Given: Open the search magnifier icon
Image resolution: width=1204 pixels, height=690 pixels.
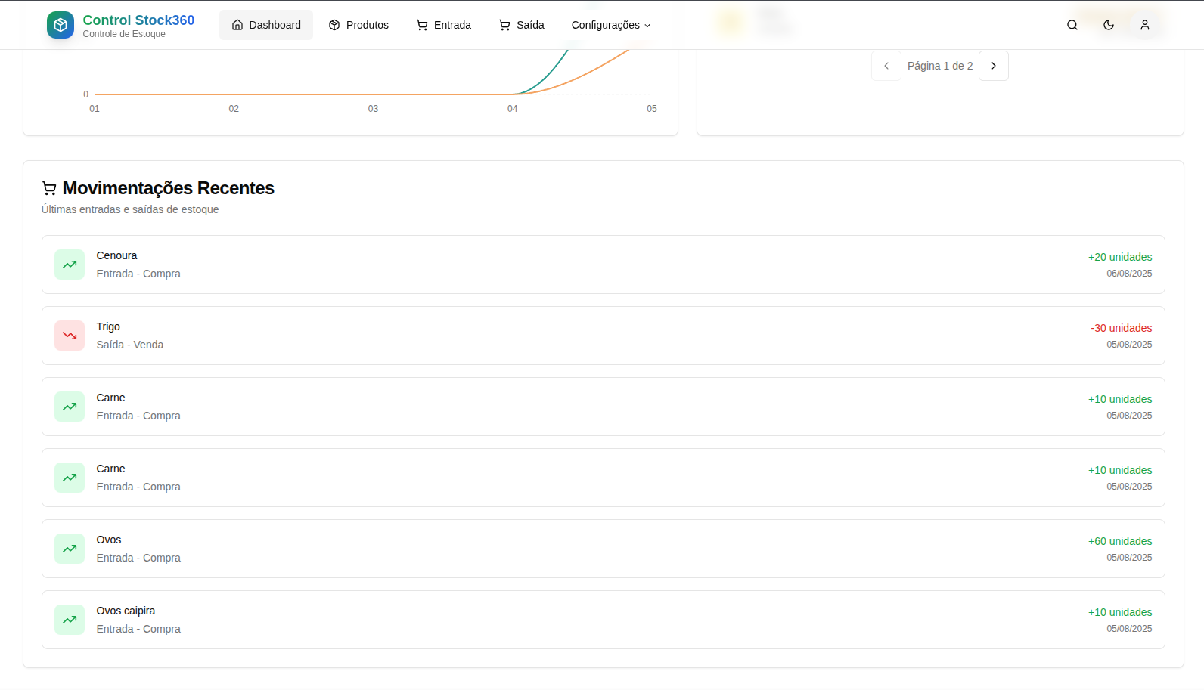Looking at the screenshot, I should tap(1072, 25).
